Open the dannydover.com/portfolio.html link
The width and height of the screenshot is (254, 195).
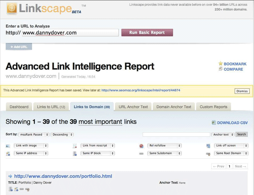tap(63, 176)
